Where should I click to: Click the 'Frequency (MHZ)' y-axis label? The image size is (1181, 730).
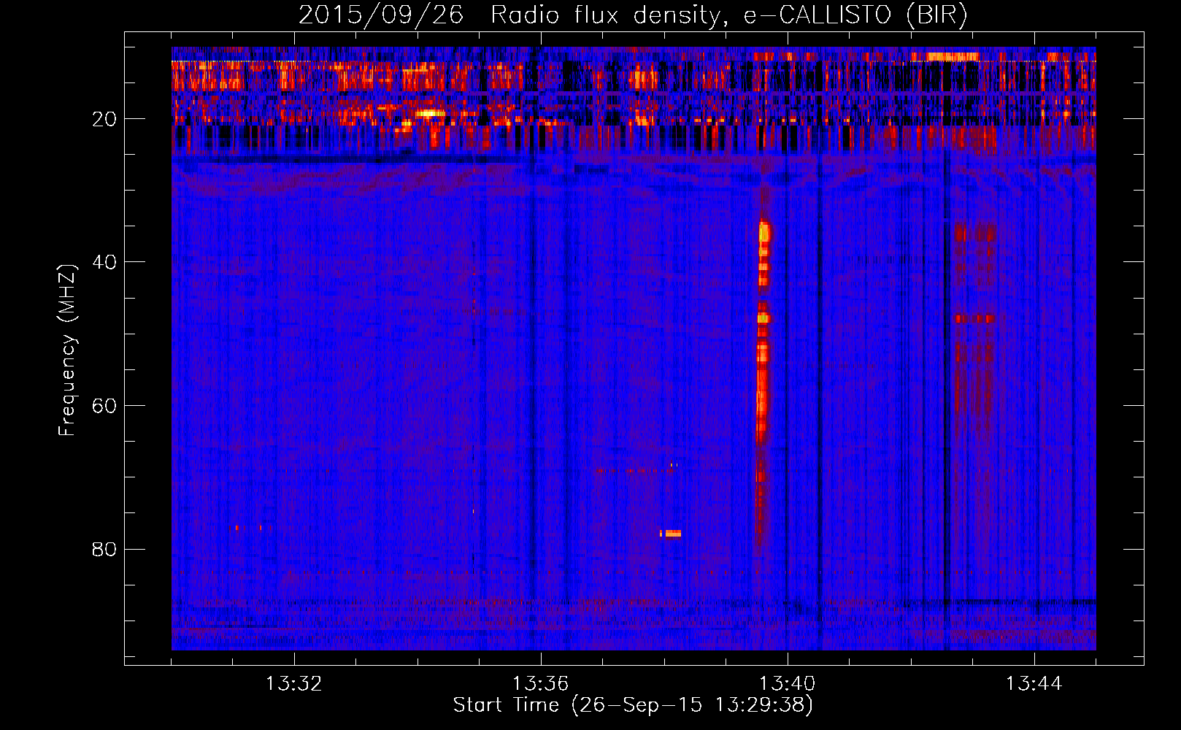(67, 350)
